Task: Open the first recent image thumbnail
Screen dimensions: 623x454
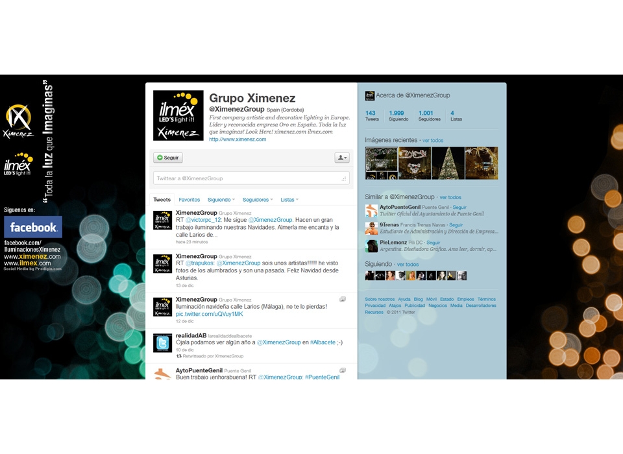Action: click(x=381, y=163)
